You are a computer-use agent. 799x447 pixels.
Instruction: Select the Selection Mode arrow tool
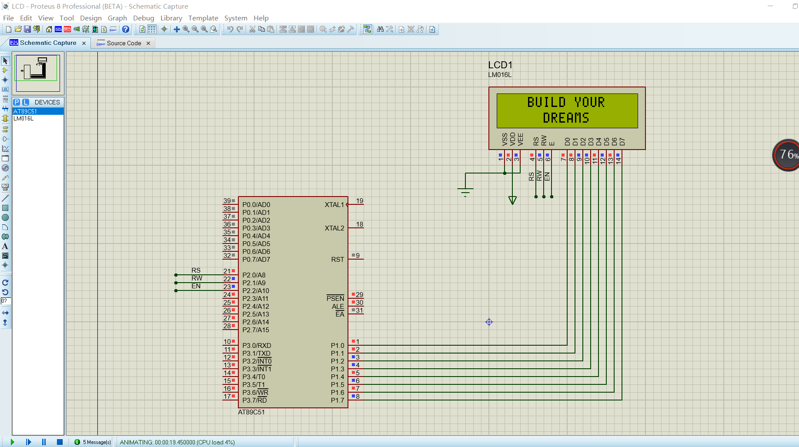[x=5, y=61]
